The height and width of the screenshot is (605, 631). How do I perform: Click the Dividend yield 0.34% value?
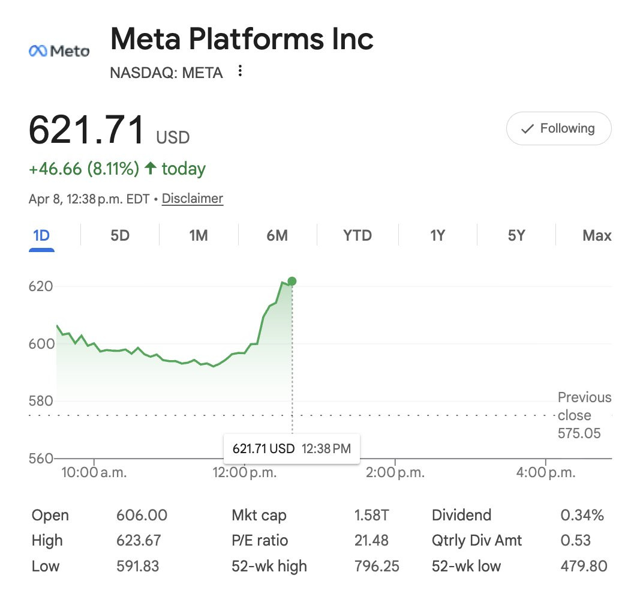coord(582,515)
